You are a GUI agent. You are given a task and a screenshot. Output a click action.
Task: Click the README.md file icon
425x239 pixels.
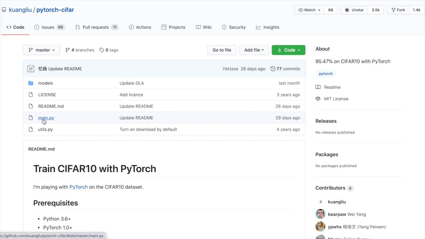tap(31, 106)
